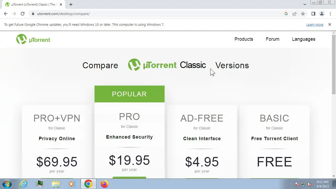Image resolution: width=336 pixels, height=189 pixels.
Task: Open the Languages menu
Action: 303,39
